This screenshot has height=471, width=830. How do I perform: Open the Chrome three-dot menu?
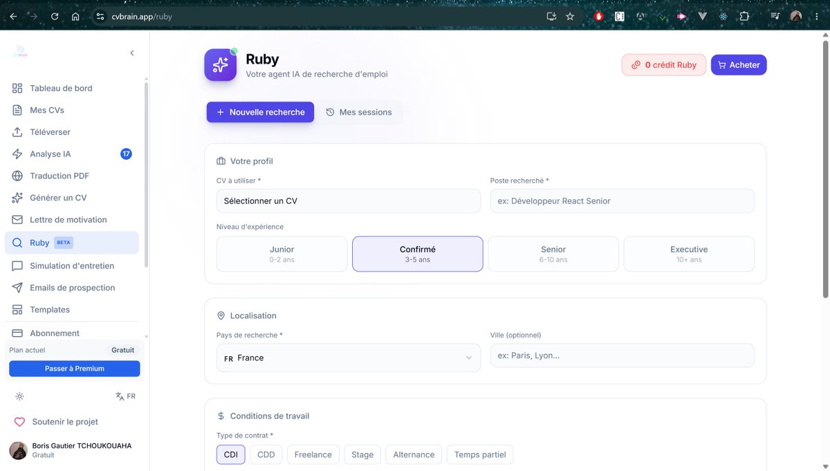[x=816, y=17]
